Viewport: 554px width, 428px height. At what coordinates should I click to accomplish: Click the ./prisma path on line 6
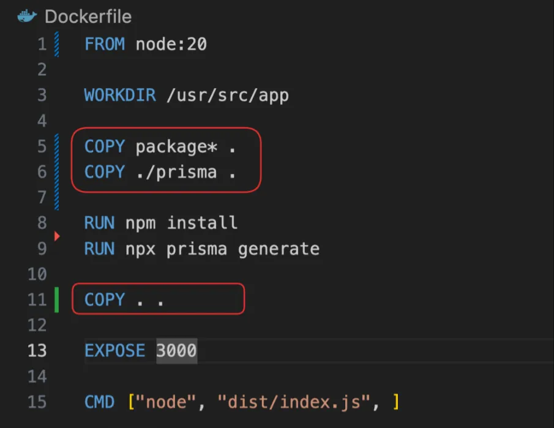tap(176, 172)
